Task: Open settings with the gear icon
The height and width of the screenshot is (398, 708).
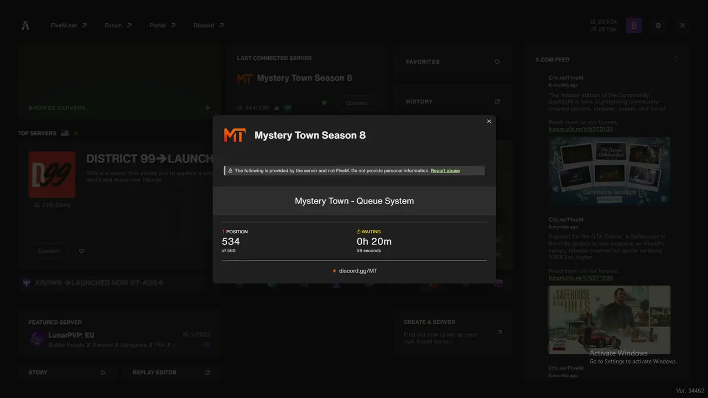Action: point(658,25)
